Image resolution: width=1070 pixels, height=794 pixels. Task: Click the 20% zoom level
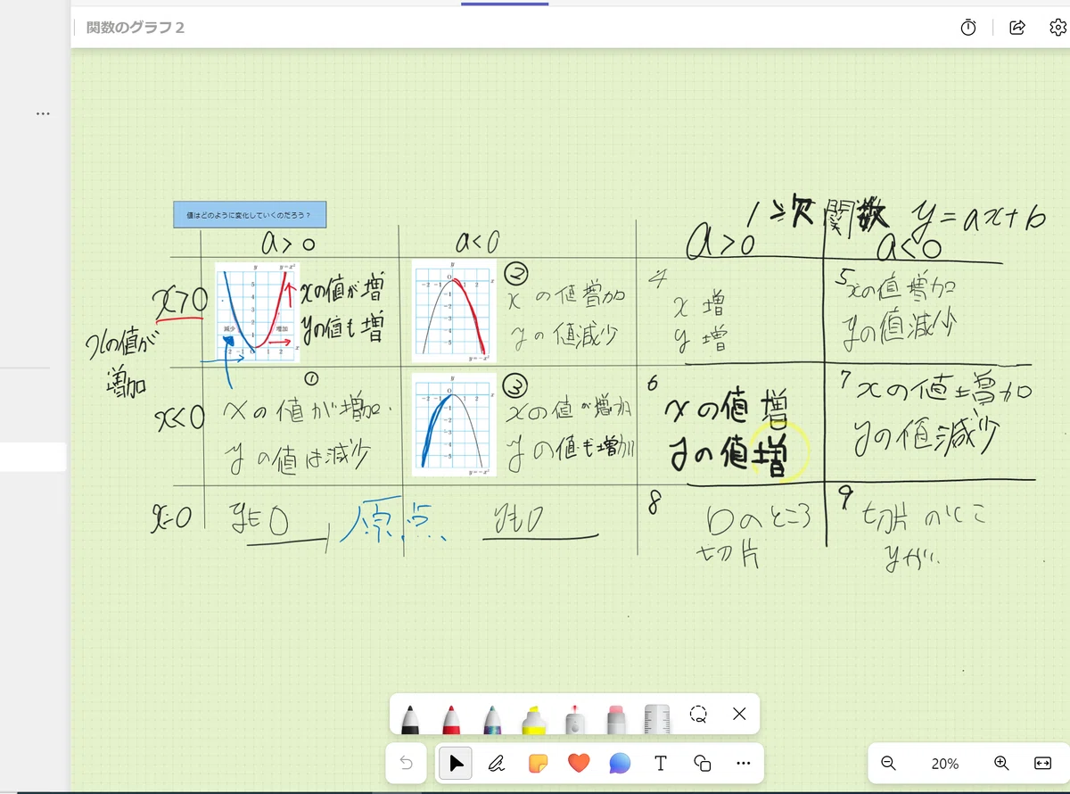(944, 764)
